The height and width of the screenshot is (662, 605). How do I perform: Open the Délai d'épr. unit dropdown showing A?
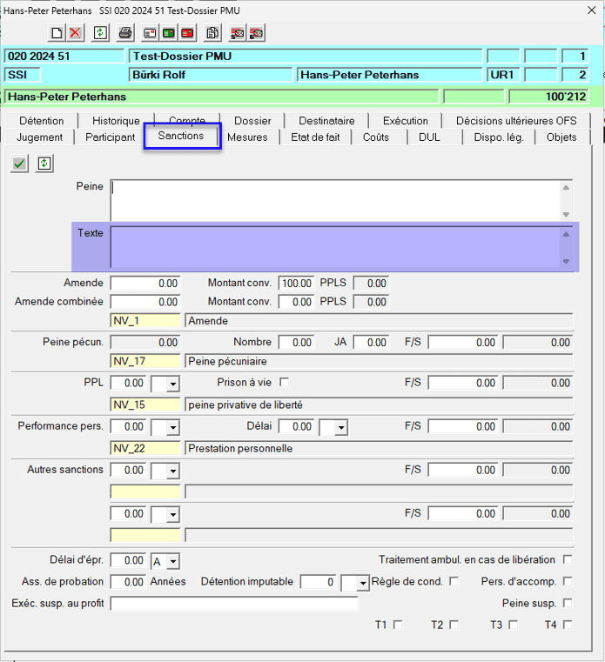(x=173, y=561)
